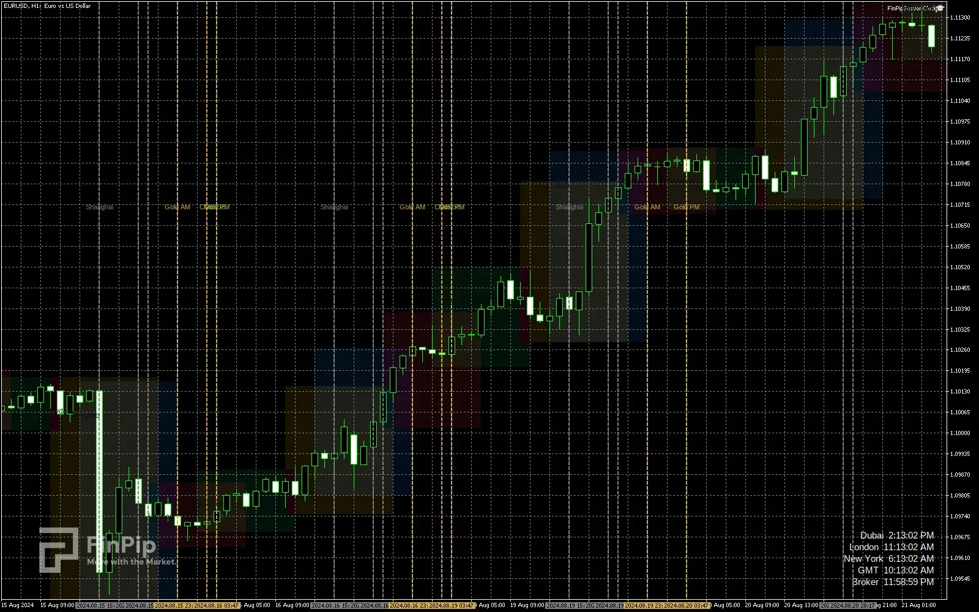Click the 20 Aug 09:00 time axis label
Screen dimensions: 979x612
pos(762,605)
